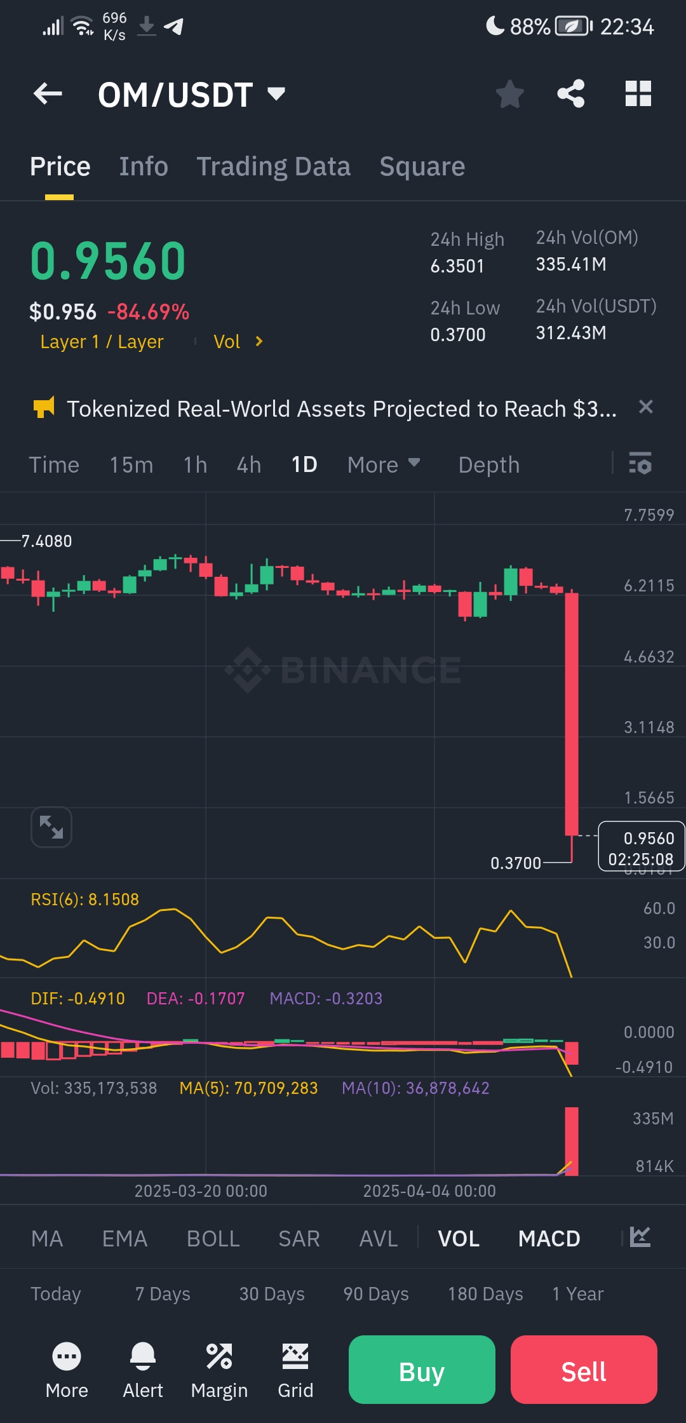Select the 4h timeframe
Screen dimensions: 686x1423
[x=248, y=464]
